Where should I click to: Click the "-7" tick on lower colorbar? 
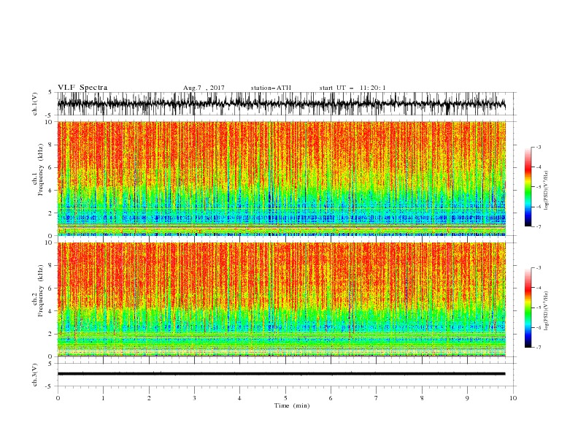(x=539, y=348)
